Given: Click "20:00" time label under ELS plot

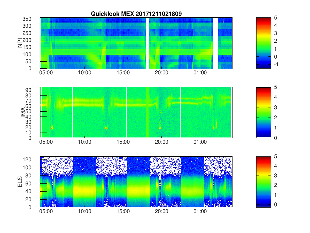Looking at the screenshot, I should tap(161, 212).
